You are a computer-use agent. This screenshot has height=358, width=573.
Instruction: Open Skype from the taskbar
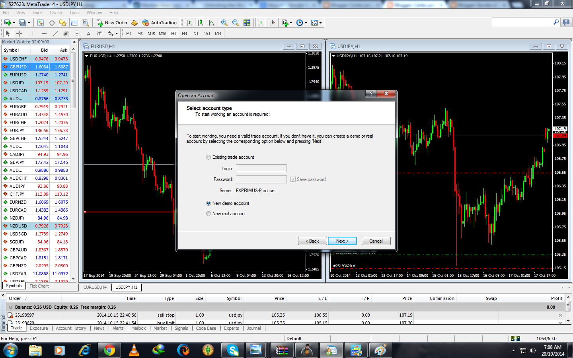pos(233,350)
